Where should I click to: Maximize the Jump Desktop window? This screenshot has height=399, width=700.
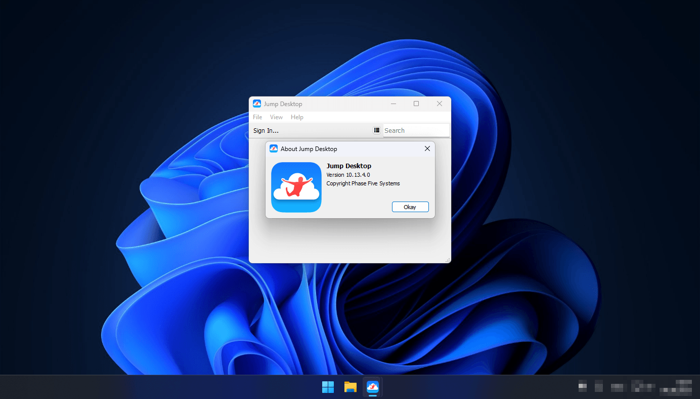coord(416,104)
